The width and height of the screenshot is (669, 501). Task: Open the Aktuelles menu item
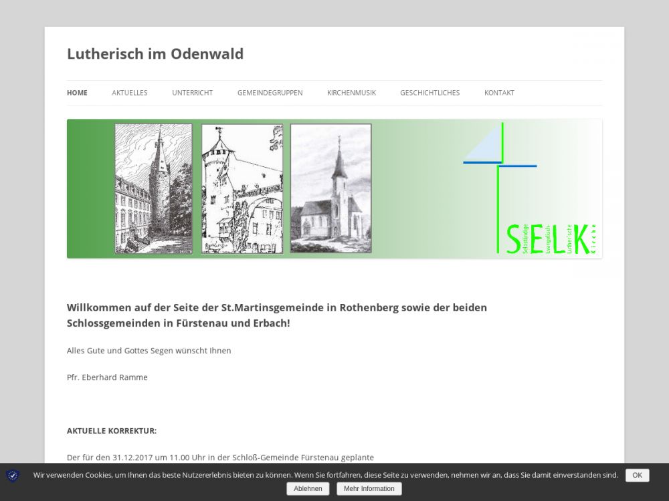pyautogui.click(x=130, y=93)
